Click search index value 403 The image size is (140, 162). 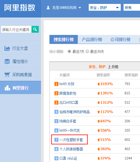click(x=127, y=149)
